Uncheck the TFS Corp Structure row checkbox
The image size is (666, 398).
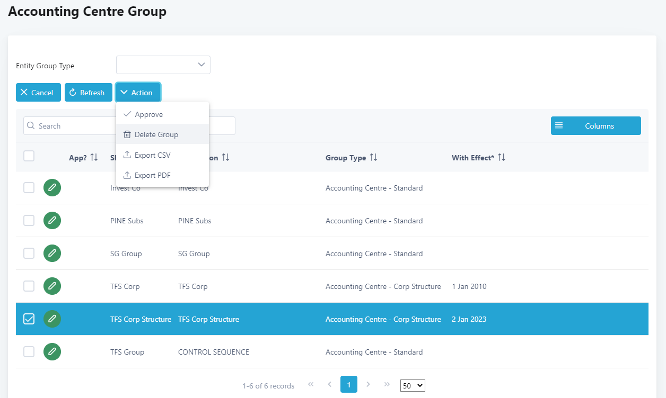pos(29,319)
